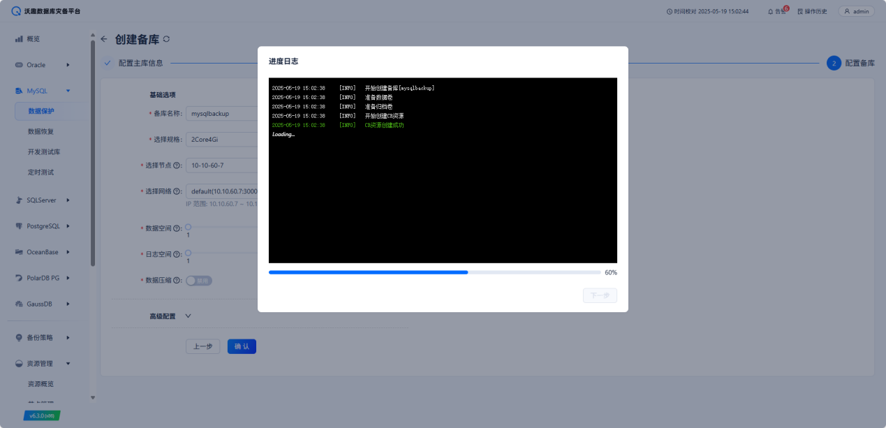Open 开发测试库 in the MySQL menu

point(44,152)
